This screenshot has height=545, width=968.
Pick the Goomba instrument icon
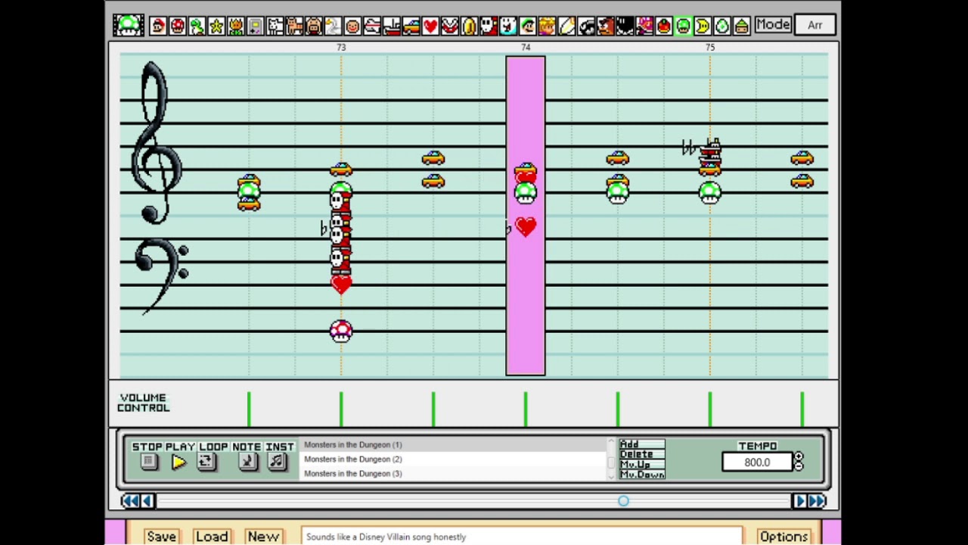[606, 26]
